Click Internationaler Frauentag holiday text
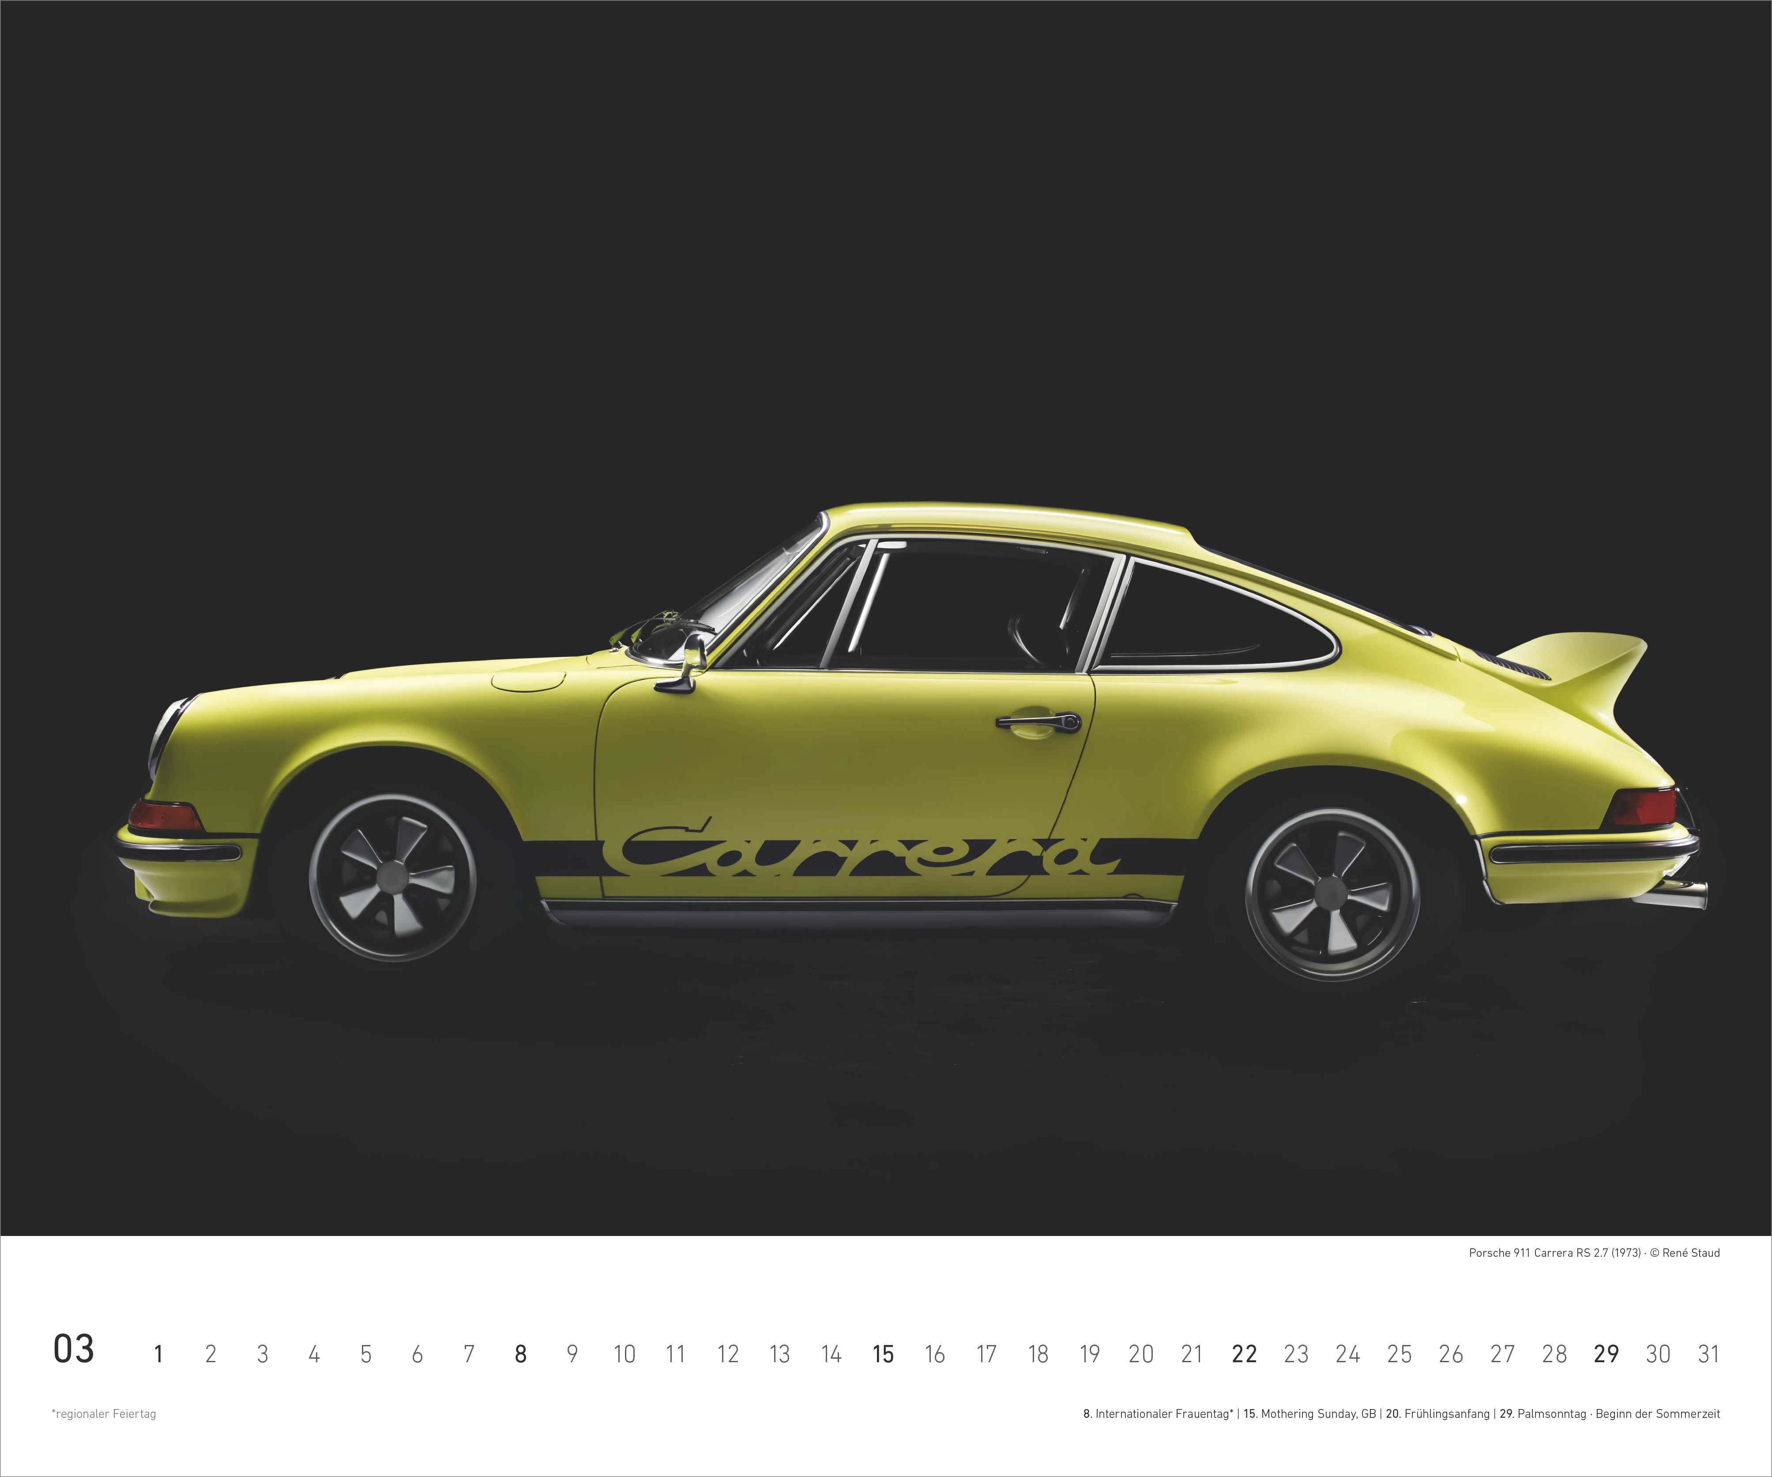This screenshot has width=1772, height=1477. (1164, 1414)
